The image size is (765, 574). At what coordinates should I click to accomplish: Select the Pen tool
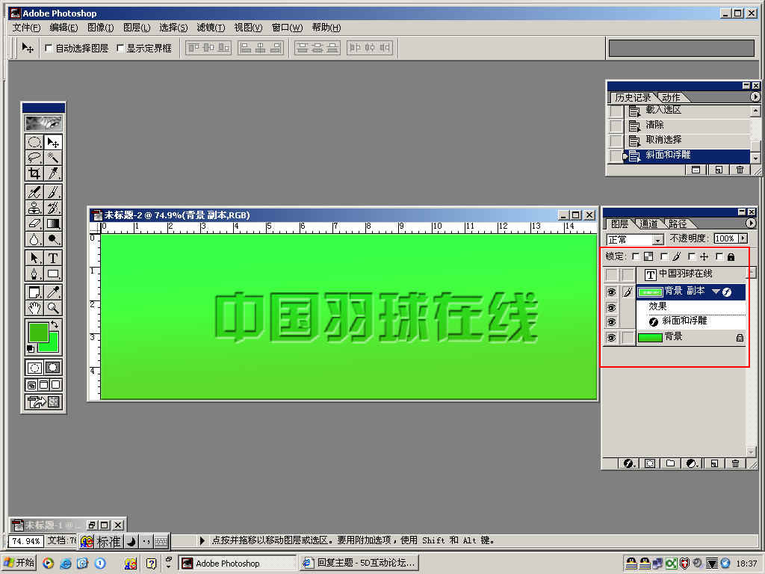[x=34, y=274]
